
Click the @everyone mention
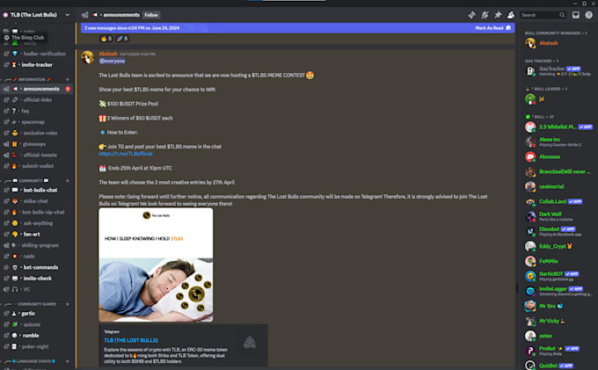[x=113, y=61]
